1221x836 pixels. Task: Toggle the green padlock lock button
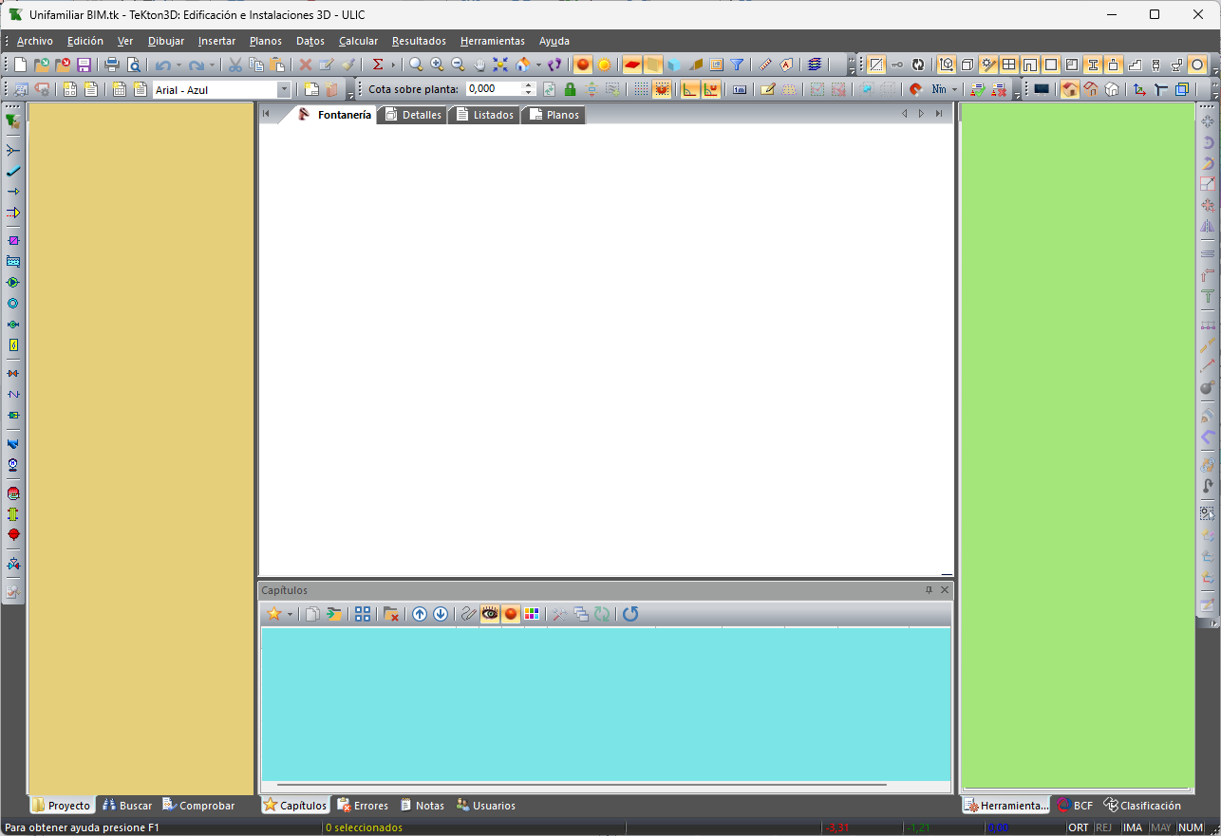(570, 89)
